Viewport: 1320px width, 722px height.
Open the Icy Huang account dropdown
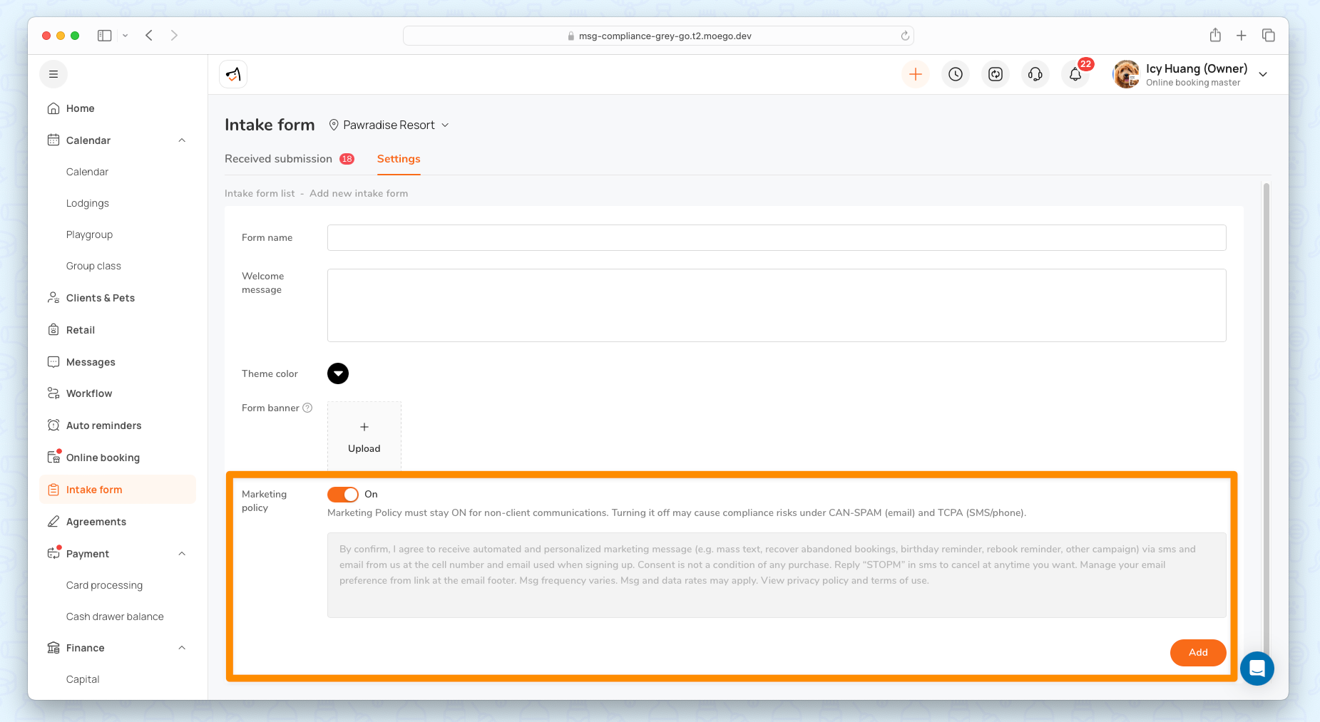pyautogui.click(x=1263, y=74)
